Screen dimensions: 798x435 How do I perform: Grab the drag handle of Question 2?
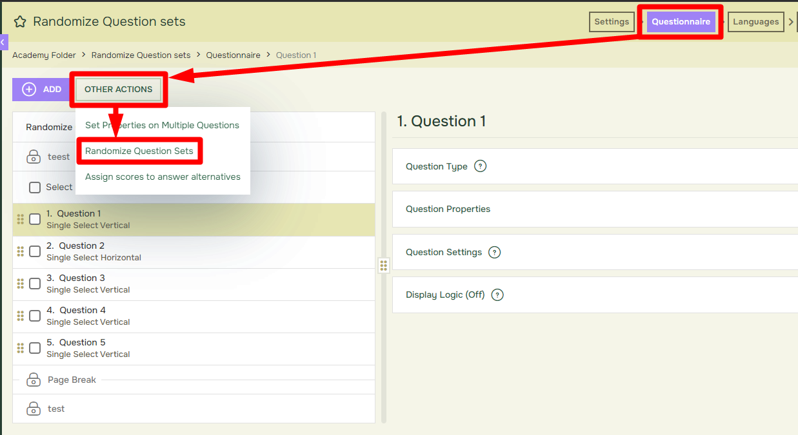[x=20, y=251]
